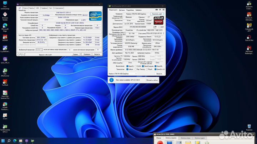Toggle the PhysX checkbox

[x=147, y=69]
